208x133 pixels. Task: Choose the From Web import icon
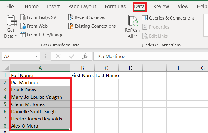point(23,26)
